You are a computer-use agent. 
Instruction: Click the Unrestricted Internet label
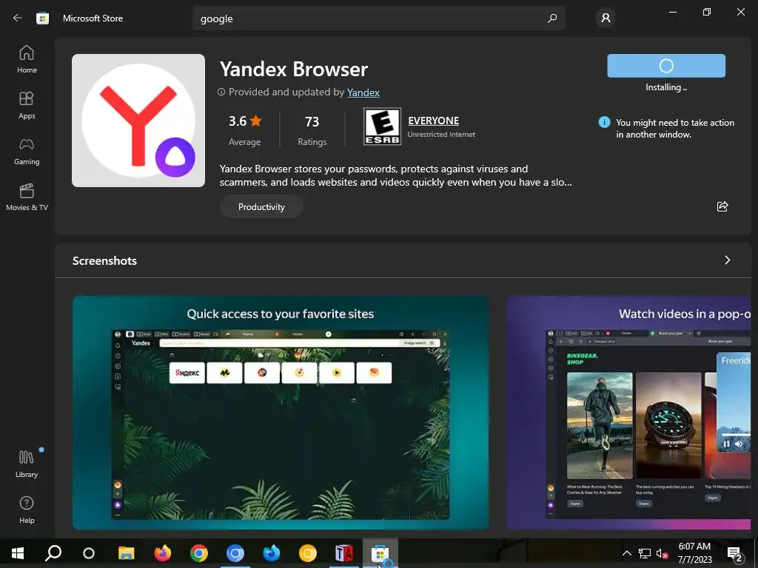tap(441, 135)
